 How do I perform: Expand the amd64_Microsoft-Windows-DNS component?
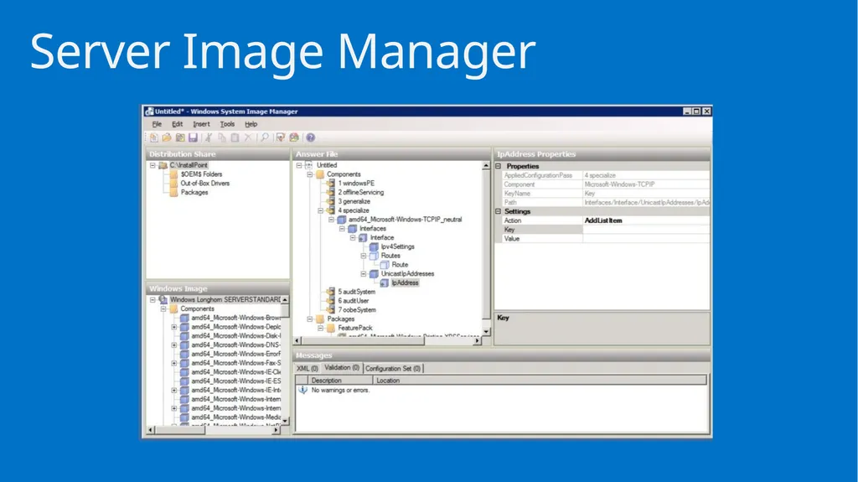point(174,345)
